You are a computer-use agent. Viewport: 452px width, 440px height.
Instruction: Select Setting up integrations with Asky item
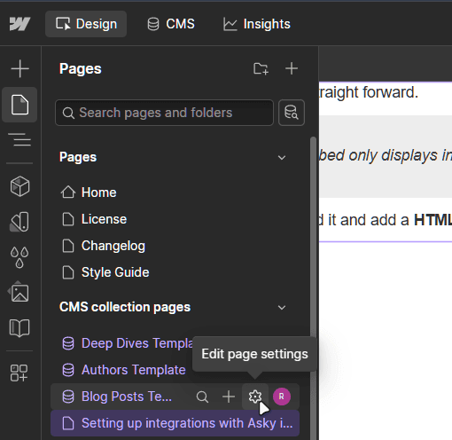[x=175, y=423]
